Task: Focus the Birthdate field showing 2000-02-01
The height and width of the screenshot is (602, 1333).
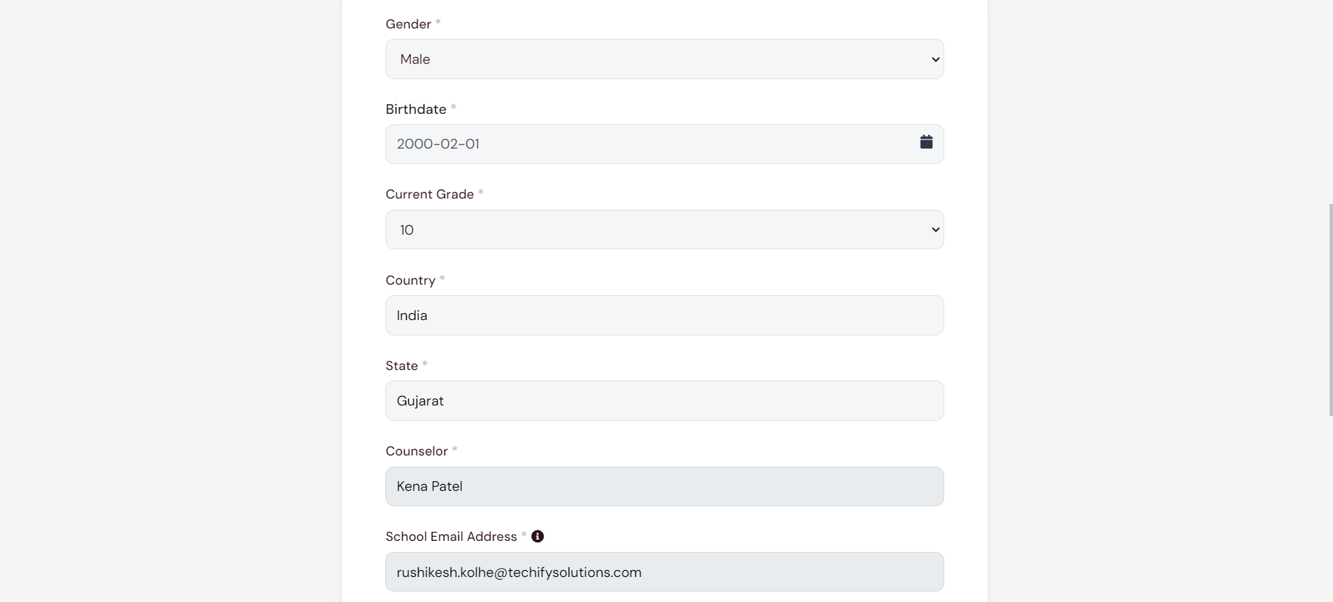Action: pyautogui.click(x=664, y=144)
